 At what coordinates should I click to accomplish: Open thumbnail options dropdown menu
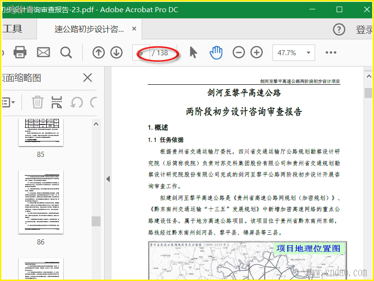click(8, 102)
